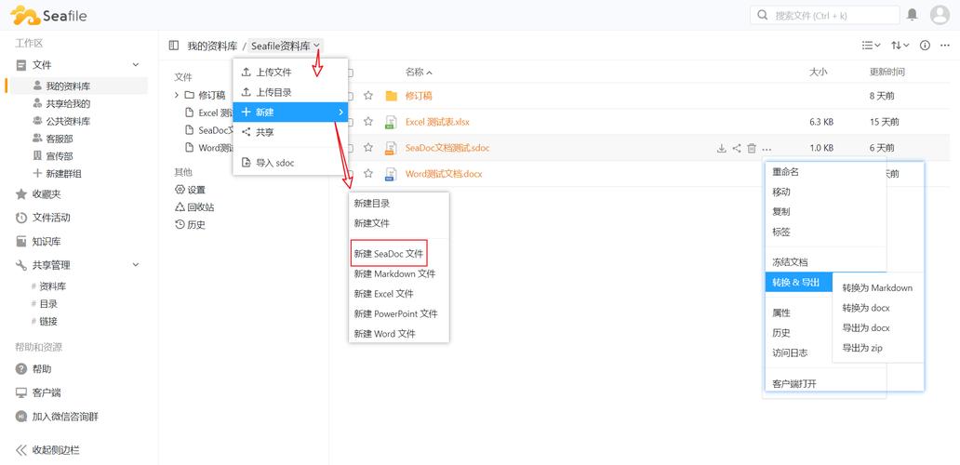The image size is (960, 465).
Task: Collapse the 共享管理 section in sidebar
Action: (136, 265)
